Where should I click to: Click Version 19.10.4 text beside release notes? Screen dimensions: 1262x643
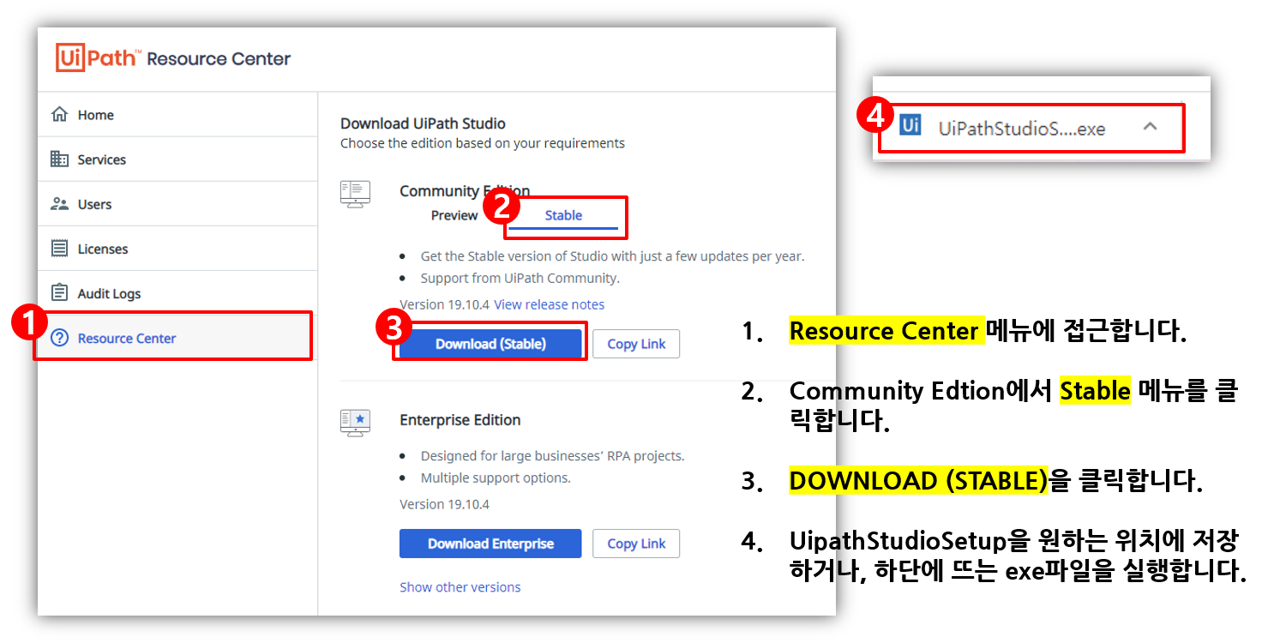coord(444,304)
